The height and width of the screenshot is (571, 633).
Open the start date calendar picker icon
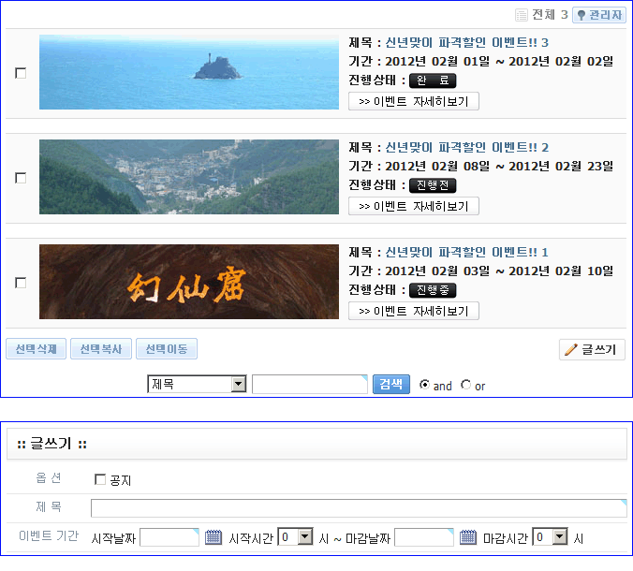click(213, 537)
